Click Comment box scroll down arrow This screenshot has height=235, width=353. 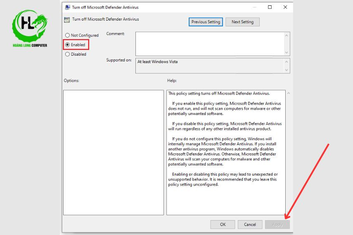click(x=287, y=52)
